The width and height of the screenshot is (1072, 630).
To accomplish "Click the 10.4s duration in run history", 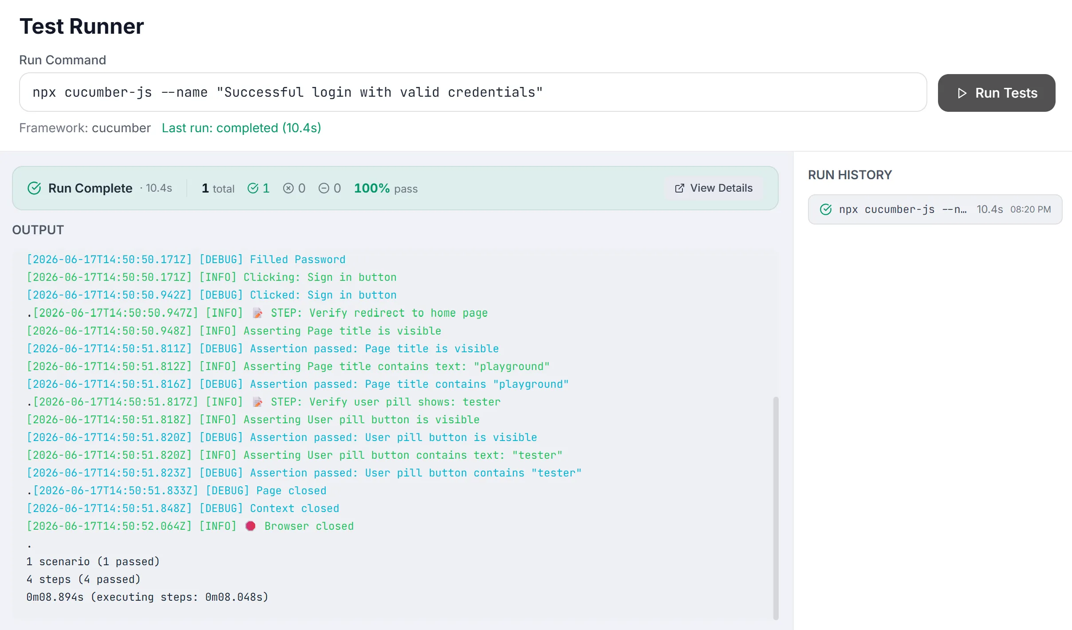I will [x=990, y=209].
